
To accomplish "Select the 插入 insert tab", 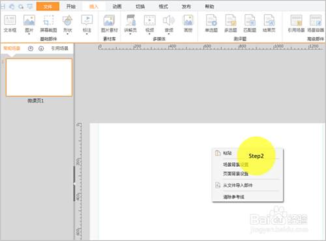I will click(94, 7).
